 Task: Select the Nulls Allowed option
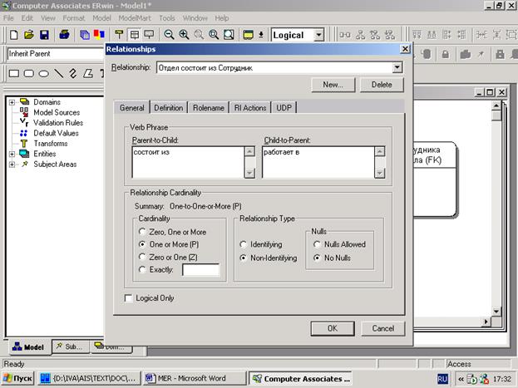(318, 244)
